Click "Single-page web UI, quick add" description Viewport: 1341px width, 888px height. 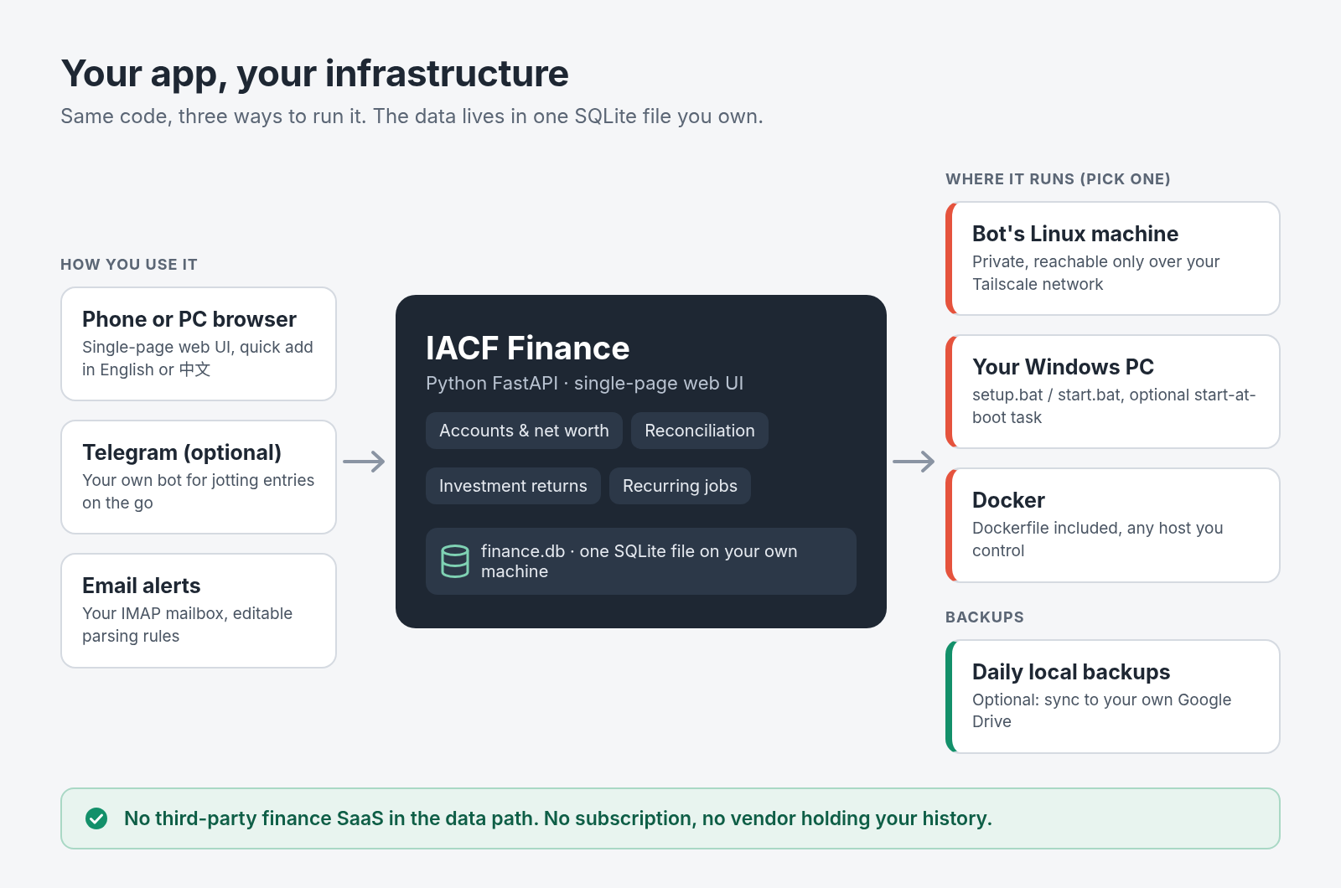198,359
